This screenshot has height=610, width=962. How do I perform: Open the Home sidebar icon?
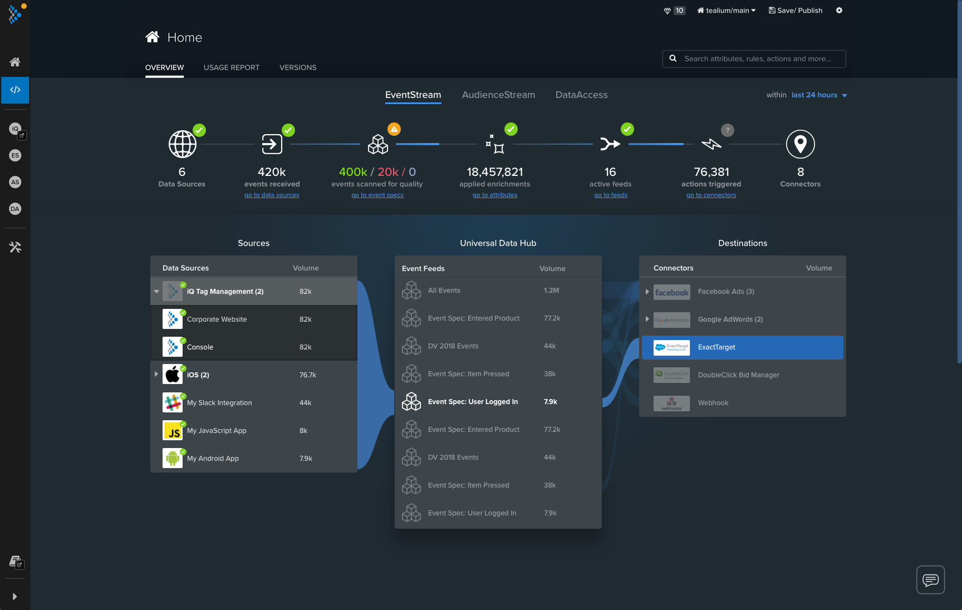(x=15, y=62)
